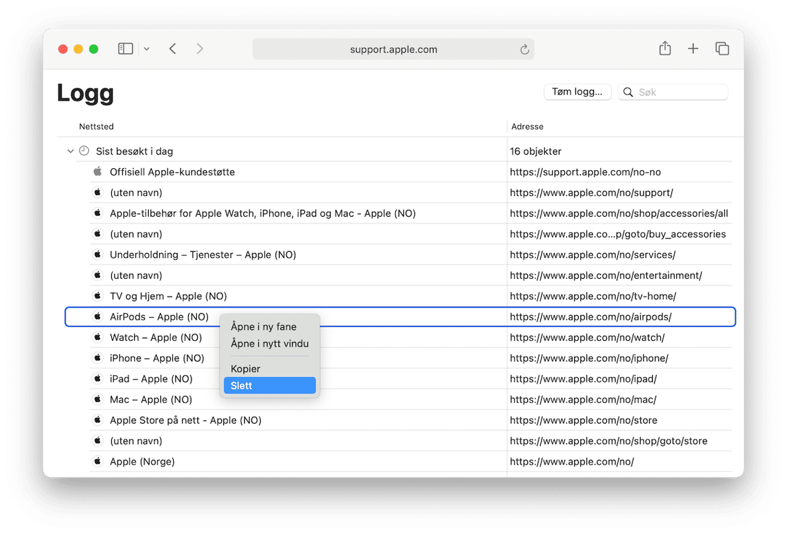Image resolution: width=787 pixels, height=534 pixels.
Task: Add a new tab with plus icon
Action: (x=693, y=49)
